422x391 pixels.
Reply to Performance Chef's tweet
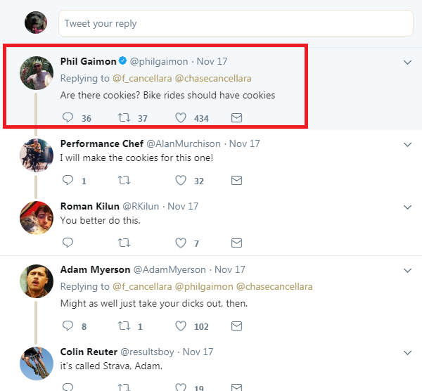click(x=68, y=181)
